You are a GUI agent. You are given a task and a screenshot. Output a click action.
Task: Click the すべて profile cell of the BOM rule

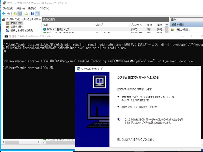(x=134, y=30)
